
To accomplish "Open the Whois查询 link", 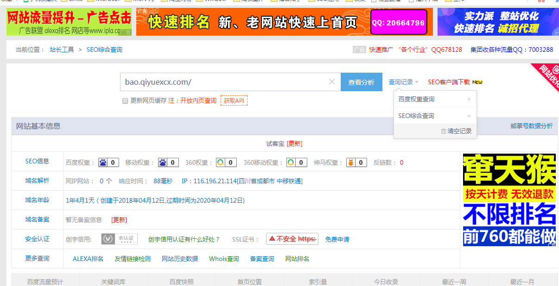I will [x=224, y=259].
